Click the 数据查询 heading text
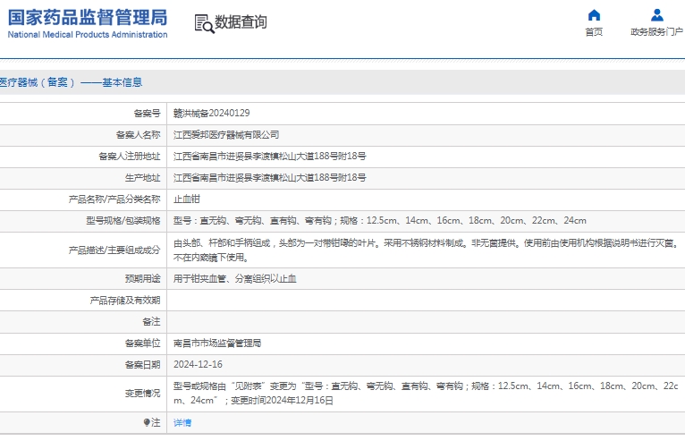685x441 pixels. coord(241,21)
